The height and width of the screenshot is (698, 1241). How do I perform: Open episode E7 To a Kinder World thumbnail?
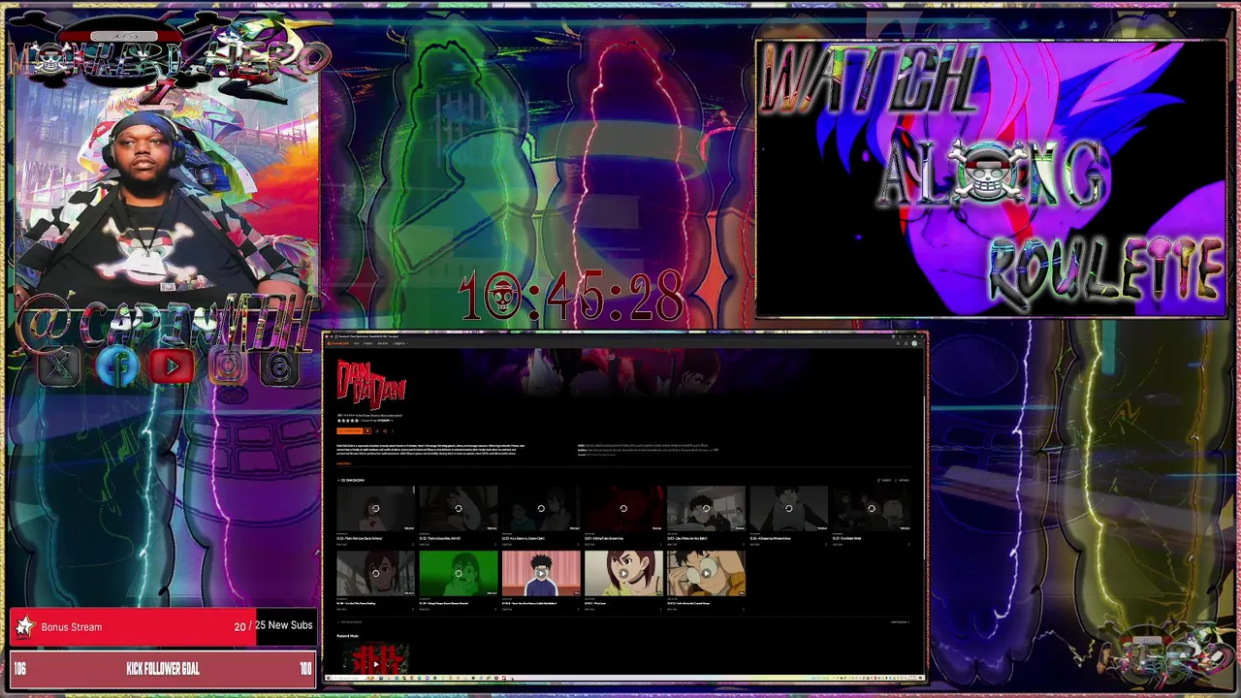(871, 509)
